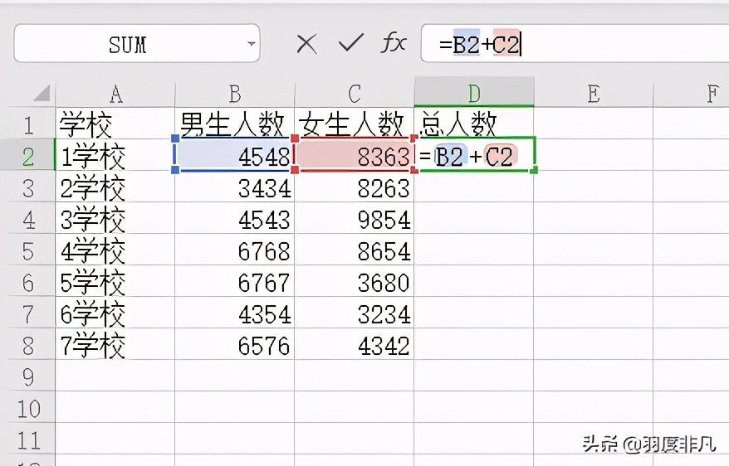The width and height of the screenshot is (729, 466).
Task: Click the editing cell showing =B2+C2
Action: click(475, 154)
